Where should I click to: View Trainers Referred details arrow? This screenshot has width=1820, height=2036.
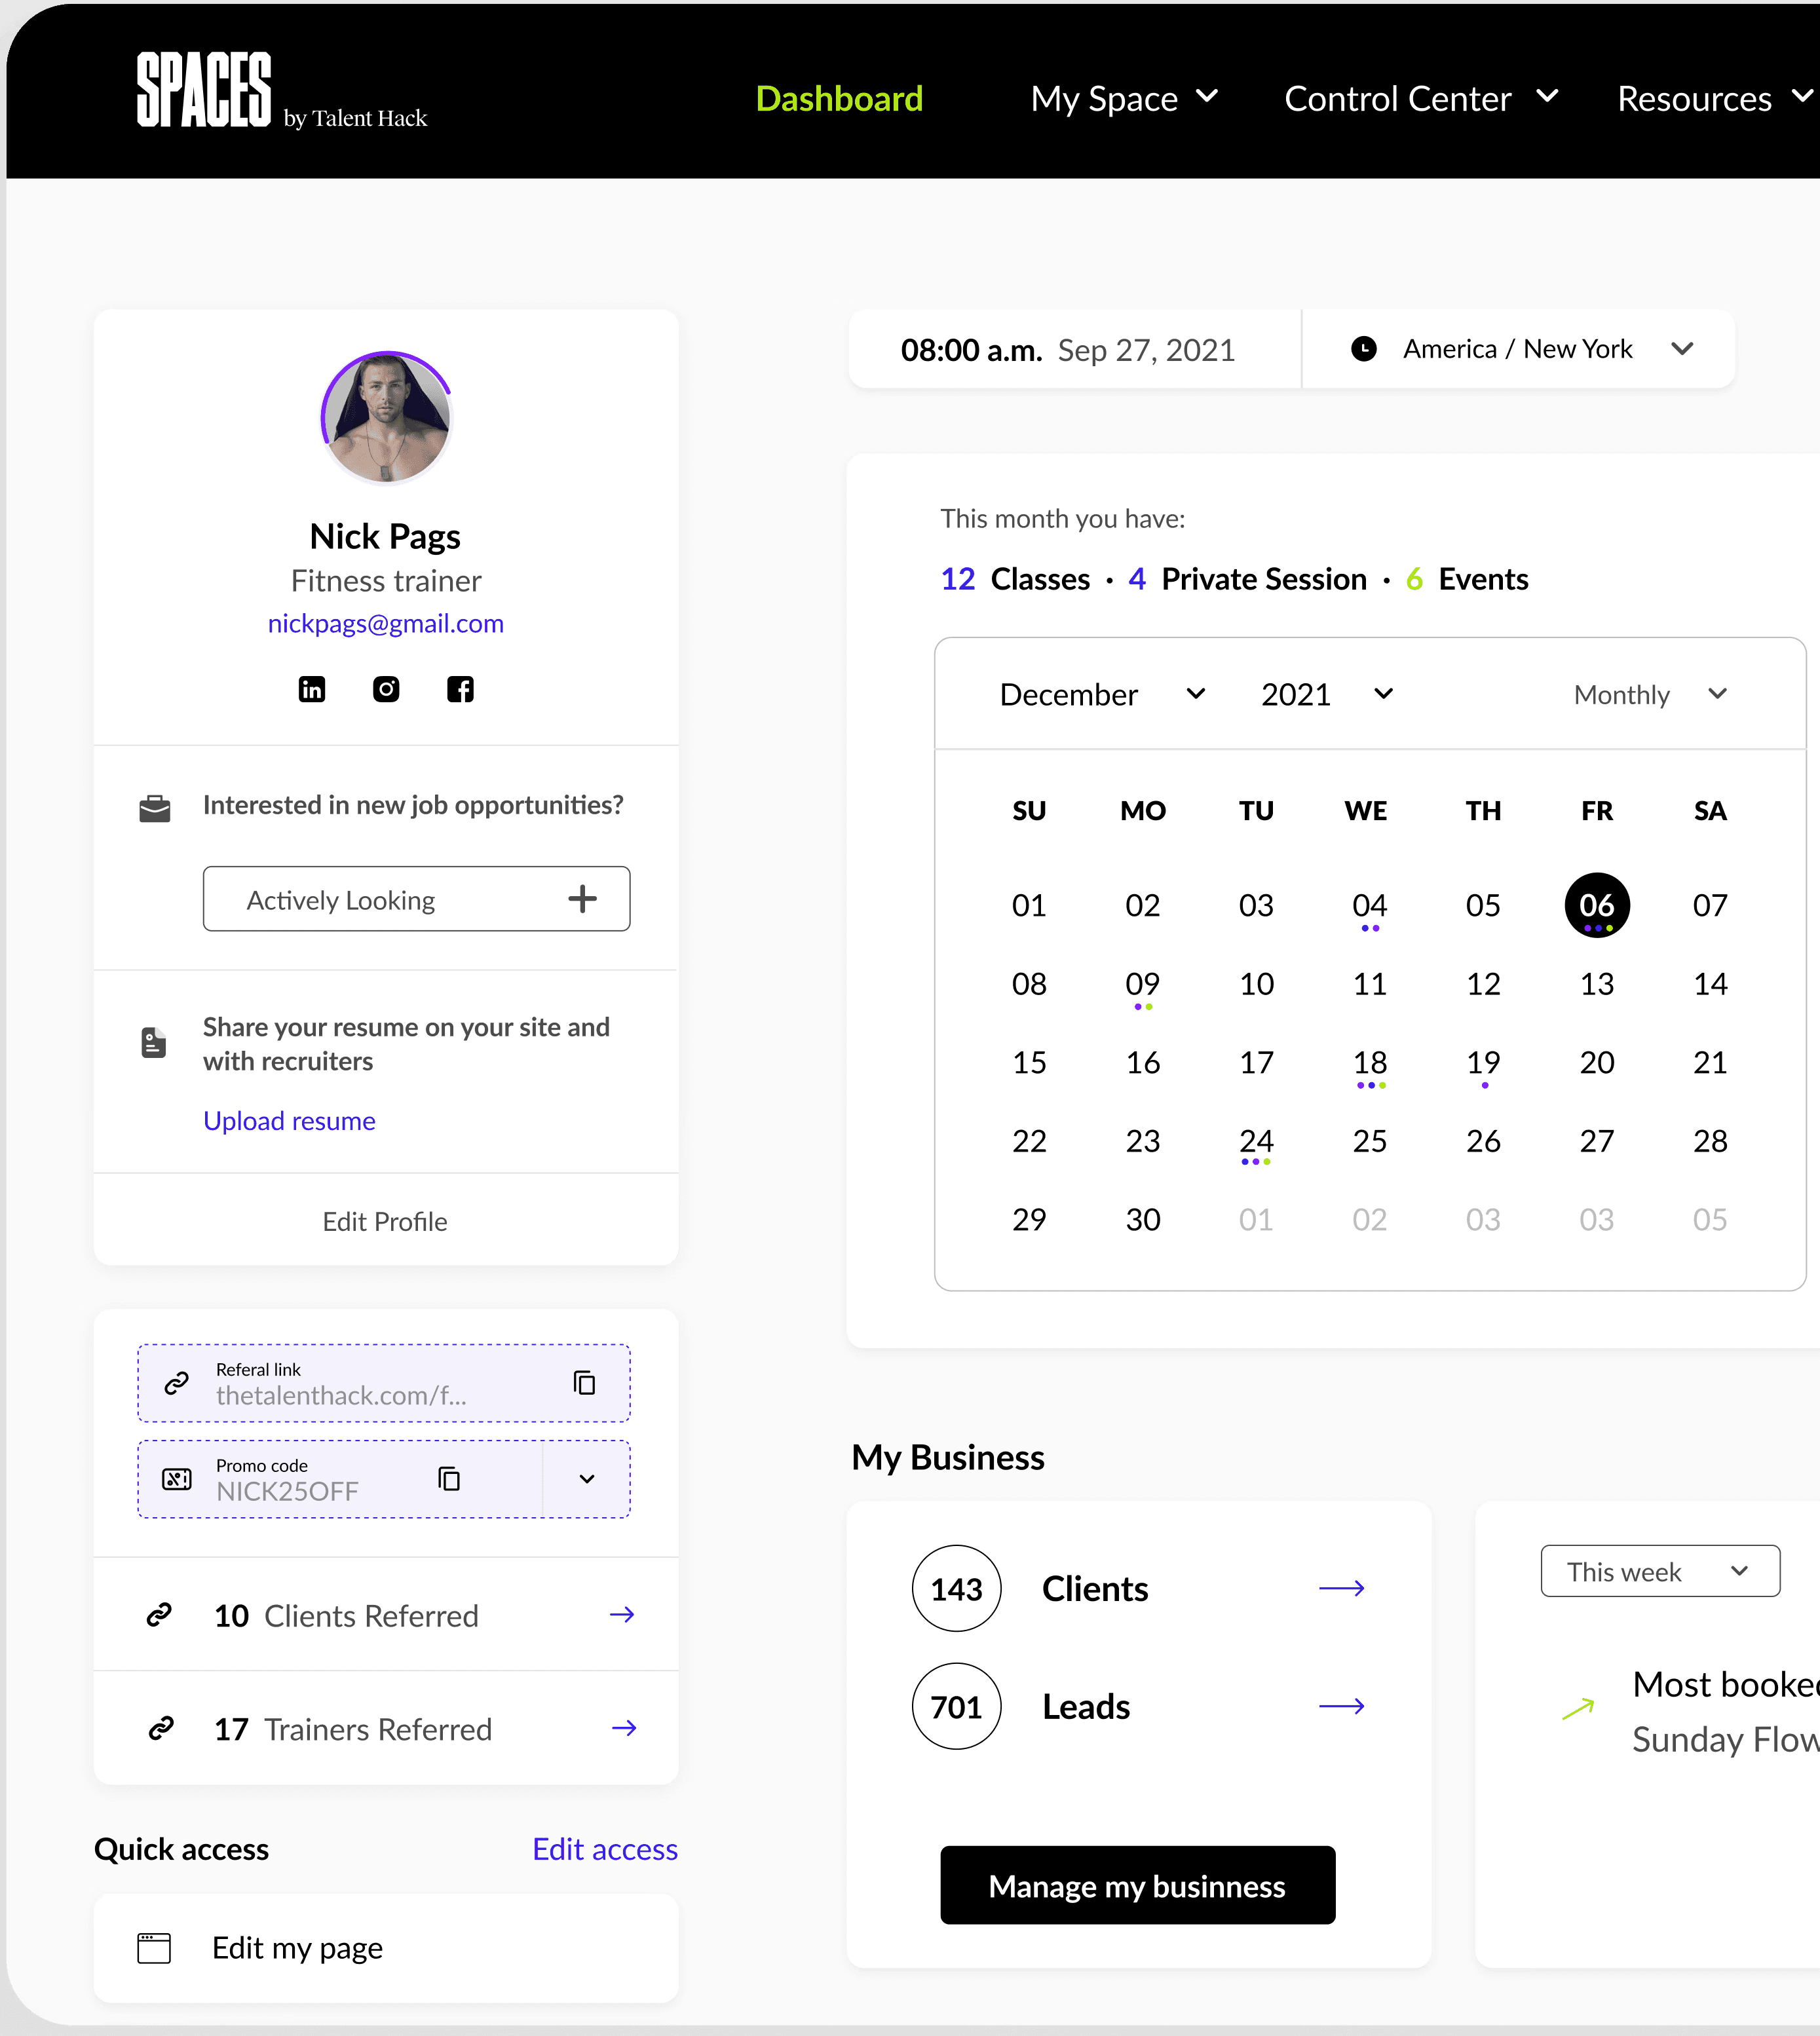tap(624, 1728)
